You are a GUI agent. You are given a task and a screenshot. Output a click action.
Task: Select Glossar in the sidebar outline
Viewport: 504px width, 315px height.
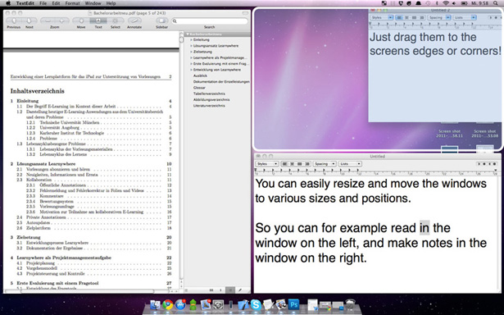click(x=199, y=88)
